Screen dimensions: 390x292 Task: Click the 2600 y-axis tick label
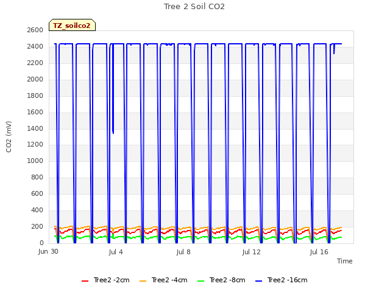pyautogui.click(x=35, y=30)
